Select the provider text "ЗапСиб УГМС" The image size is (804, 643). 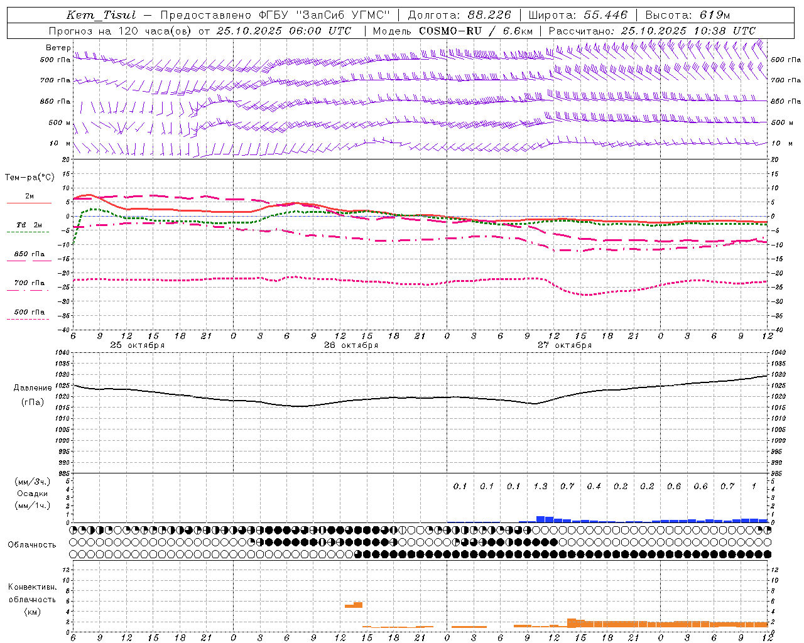click(x=344, y=16)
